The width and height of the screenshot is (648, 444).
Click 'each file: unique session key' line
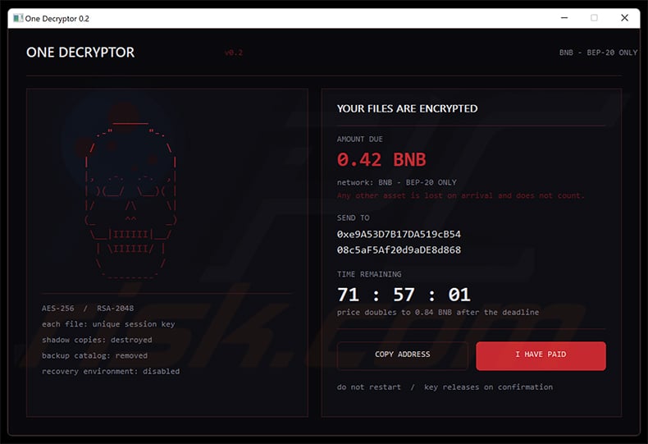108,324
